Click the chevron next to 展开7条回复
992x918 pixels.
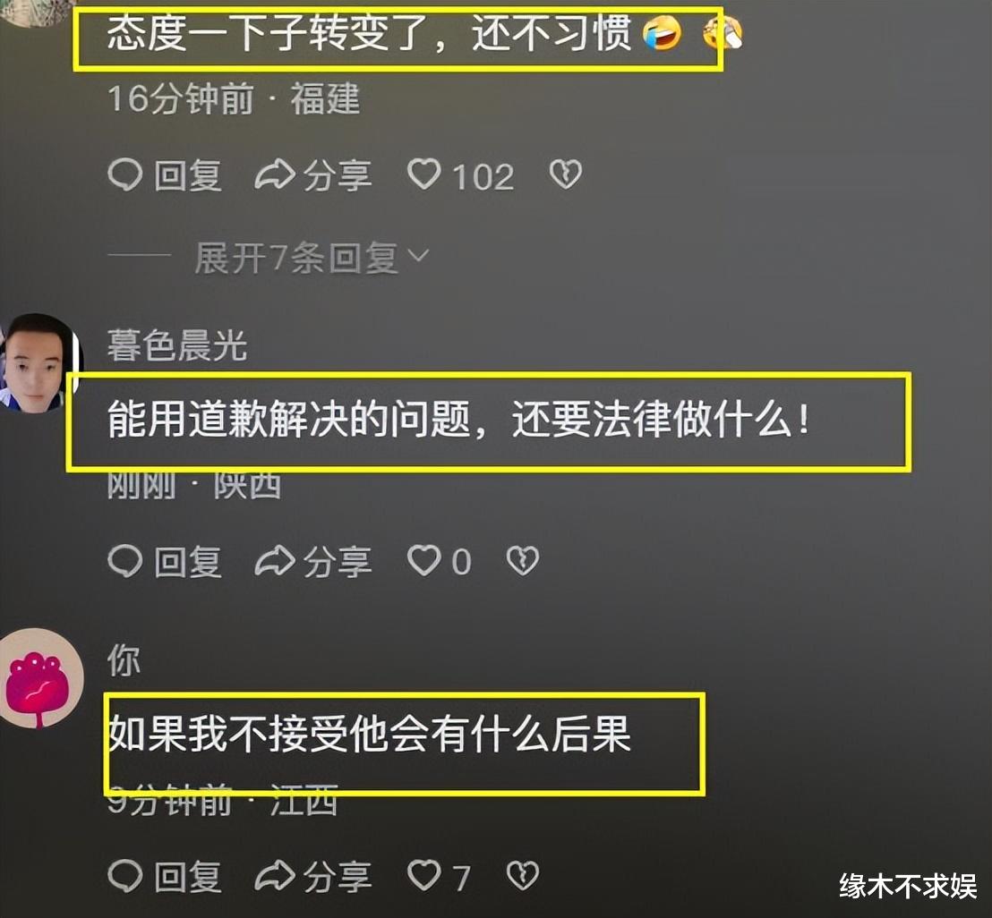point(418,255)
